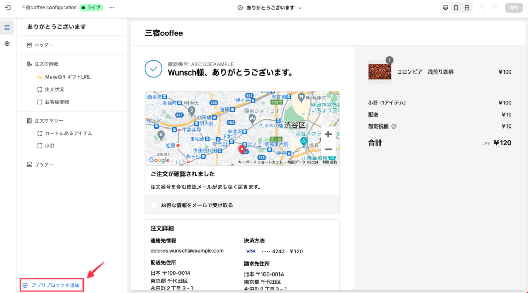The image size is (528, 293).
Task: Click the redo arrow icon
Action: tap(494, 8)
